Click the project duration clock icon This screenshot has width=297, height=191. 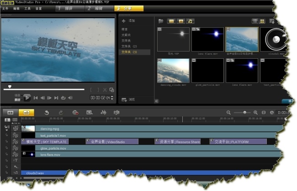[272, 113]
